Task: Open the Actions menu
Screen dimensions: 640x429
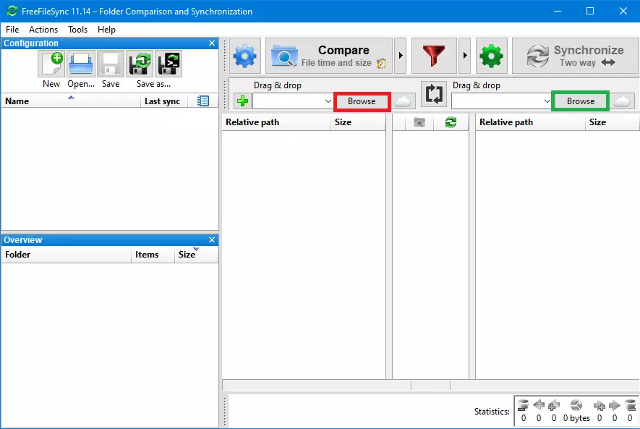Action: pos(43,30)
